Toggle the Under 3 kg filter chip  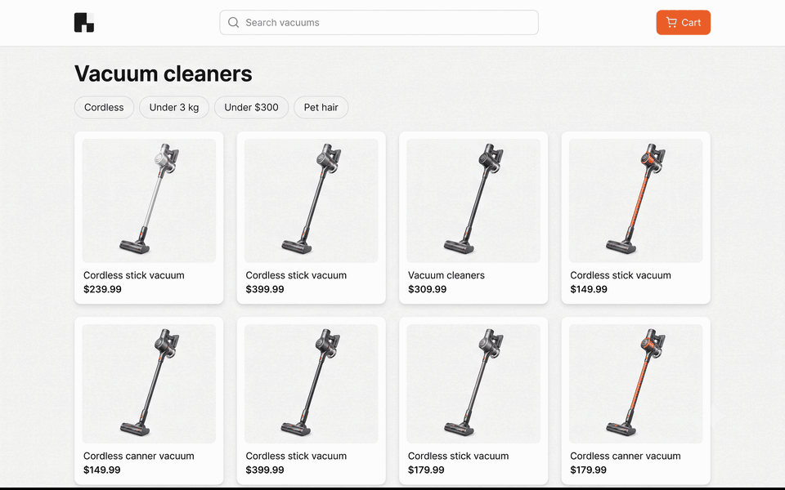pyautogui.click(x=174, y=108)
